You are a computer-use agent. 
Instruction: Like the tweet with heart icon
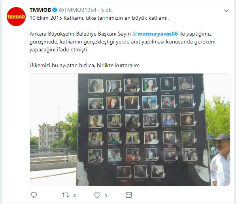coord(97,195)
